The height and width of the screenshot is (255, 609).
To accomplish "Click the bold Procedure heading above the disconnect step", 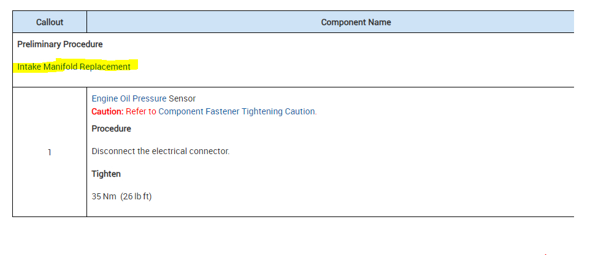I will click(111, 128).
